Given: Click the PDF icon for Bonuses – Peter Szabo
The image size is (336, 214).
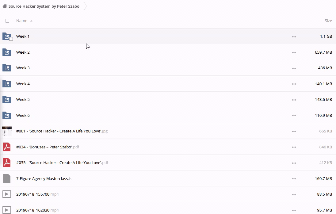Looking at the screenshot, I should point(7,147).
